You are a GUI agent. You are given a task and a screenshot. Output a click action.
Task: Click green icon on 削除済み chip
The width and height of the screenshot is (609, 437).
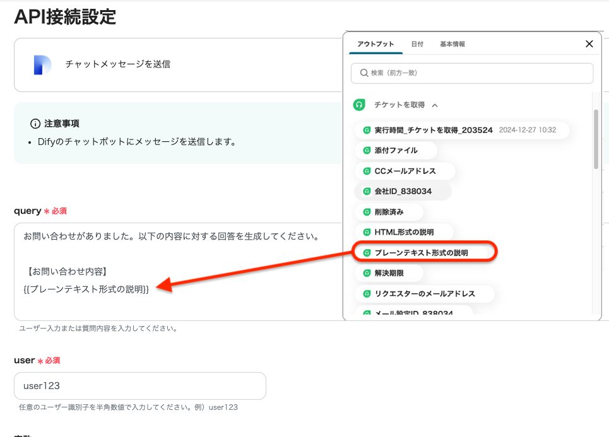367,212
